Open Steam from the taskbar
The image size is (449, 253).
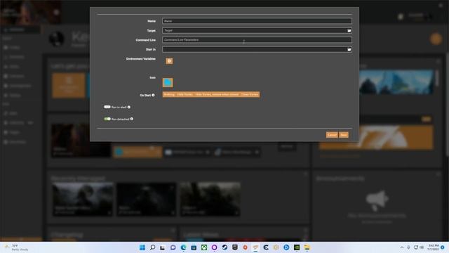coord(224,247)
